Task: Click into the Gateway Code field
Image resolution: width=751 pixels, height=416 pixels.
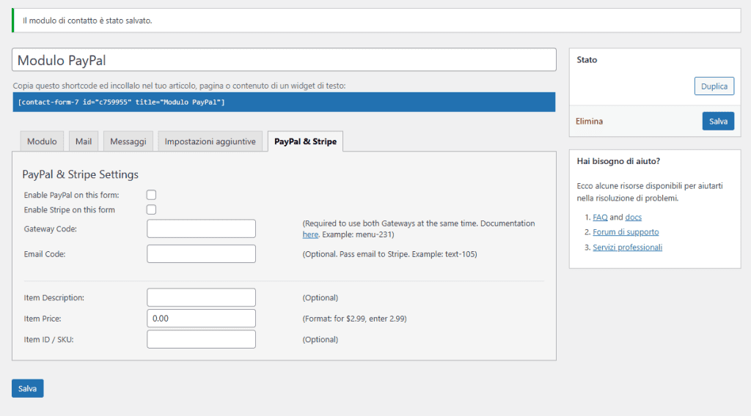Action: (x=201, y=229)
